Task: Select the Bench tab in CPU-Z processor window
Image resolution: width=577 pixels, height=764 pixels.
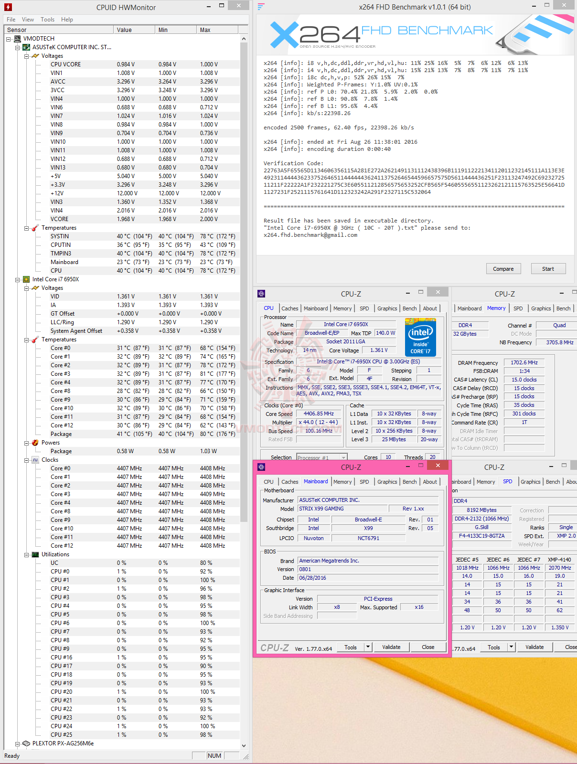Action: tap(409, 308)
